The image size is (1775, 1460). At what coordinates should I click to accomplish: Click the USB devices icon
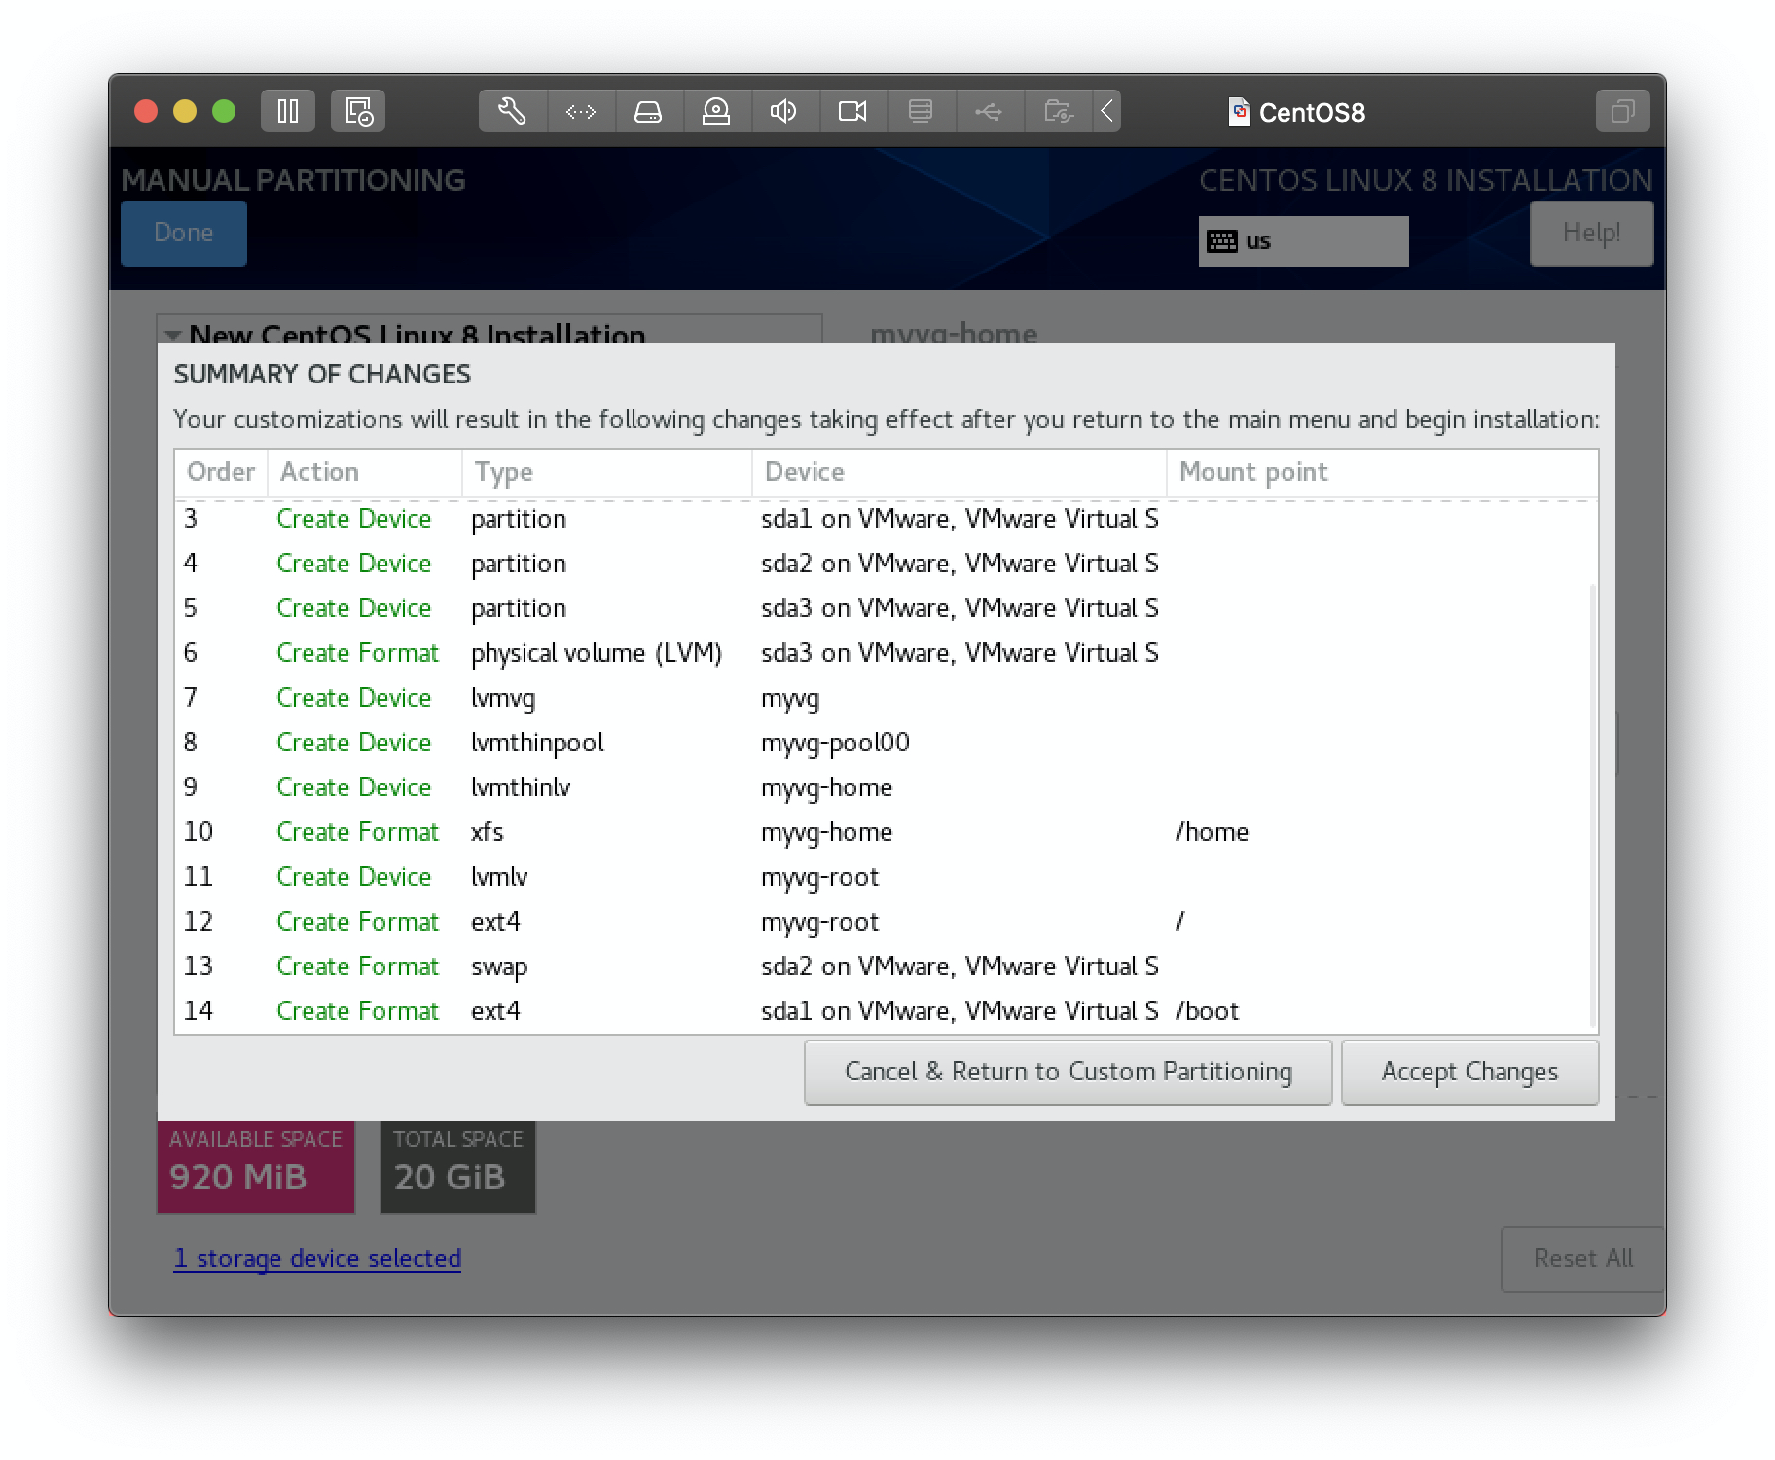[x=989, y=111]
